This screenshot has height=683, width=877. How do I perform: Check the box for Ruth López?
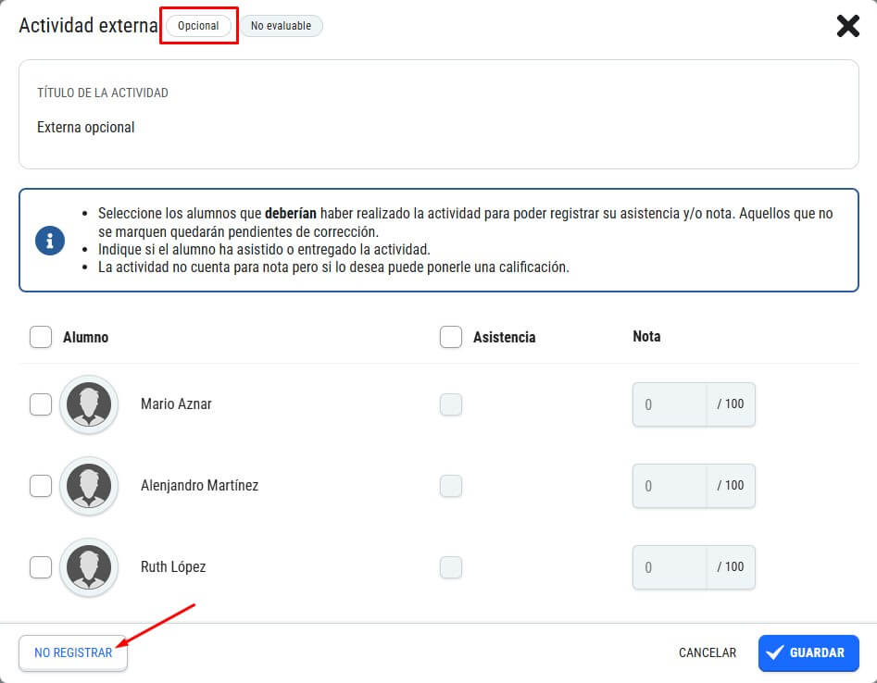40,567
